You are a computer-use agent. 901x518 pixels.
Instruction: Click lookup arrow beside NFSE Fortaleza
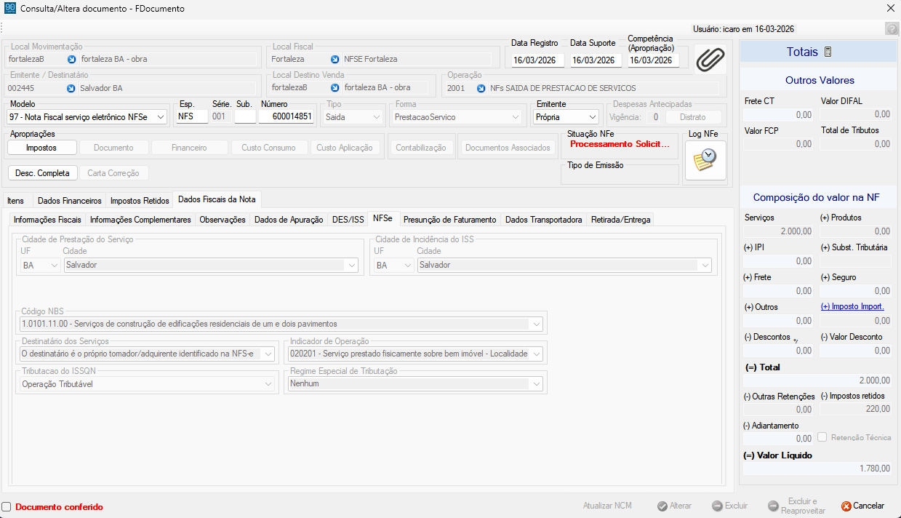(x=335, y=59)
